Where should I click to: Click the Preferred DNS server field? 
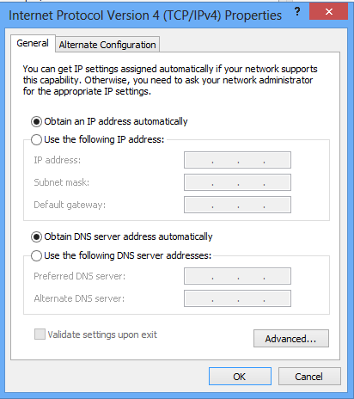point(237,276)
